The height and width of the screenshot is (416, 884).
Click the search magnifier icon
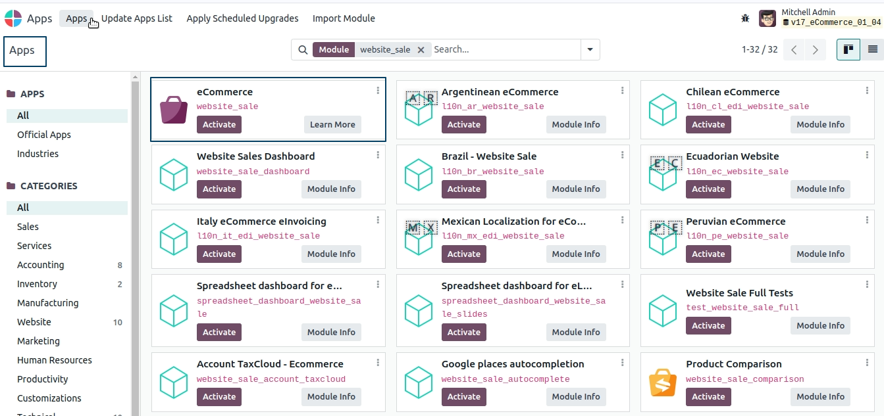coord(303,49)
